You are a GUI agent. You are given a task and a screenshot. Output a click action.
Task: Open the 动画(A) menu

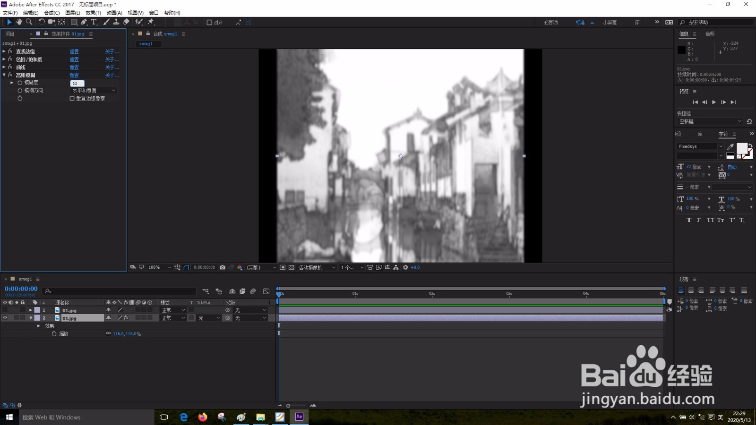(114, 13)
